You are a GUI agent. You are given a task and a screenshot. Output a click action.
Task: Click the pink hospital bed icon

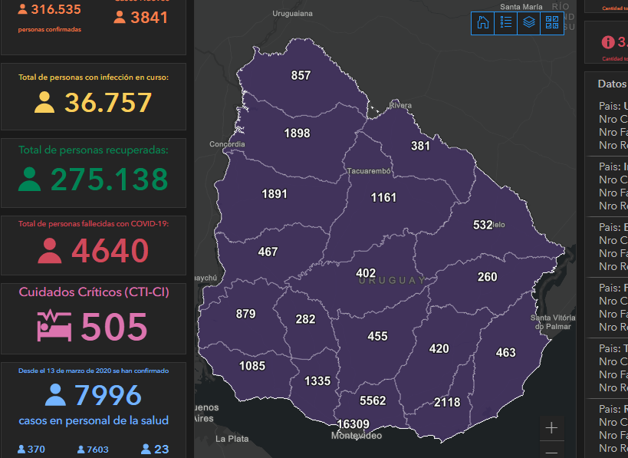point(54,325)
